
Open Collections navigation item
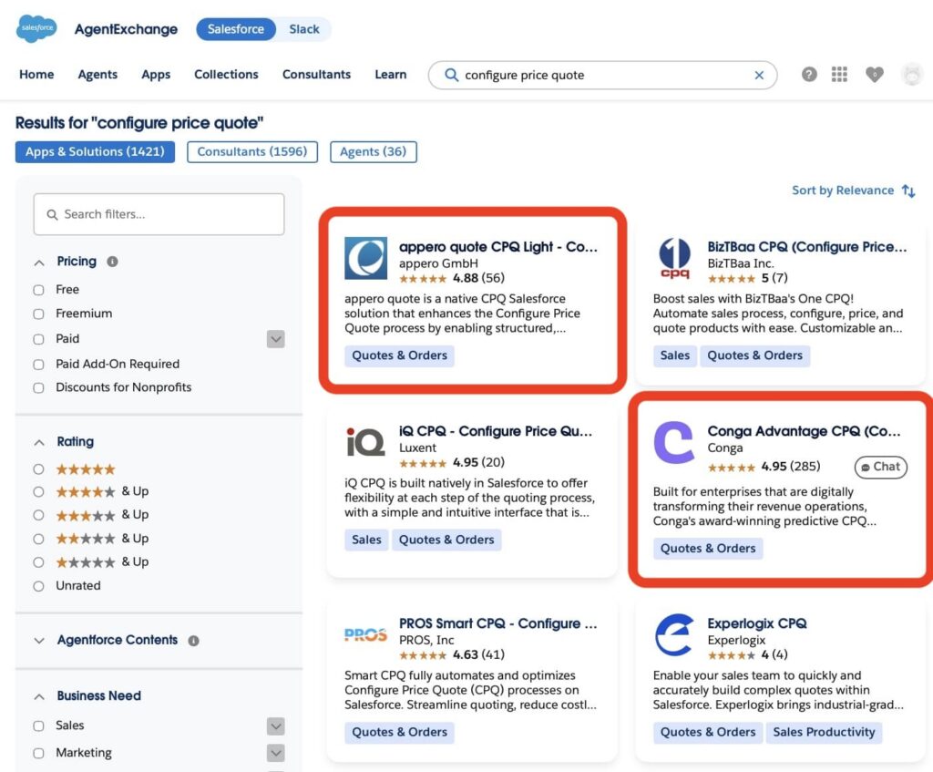(226, 75)
